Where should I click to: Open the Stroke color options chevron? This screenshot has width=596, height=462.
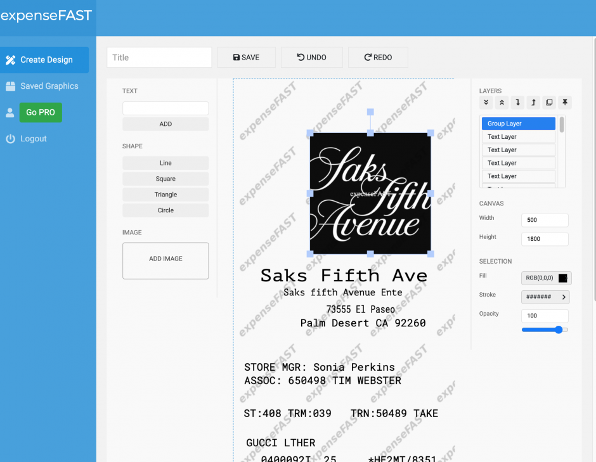pos(563,297)
